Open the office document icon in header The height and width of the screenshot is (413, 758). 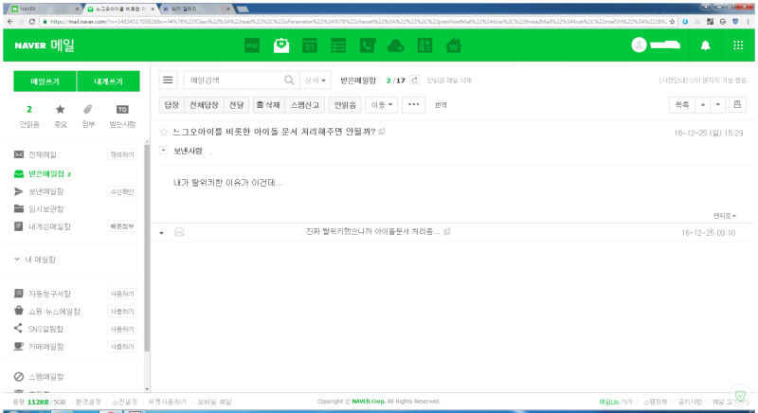tap(424, 45)
